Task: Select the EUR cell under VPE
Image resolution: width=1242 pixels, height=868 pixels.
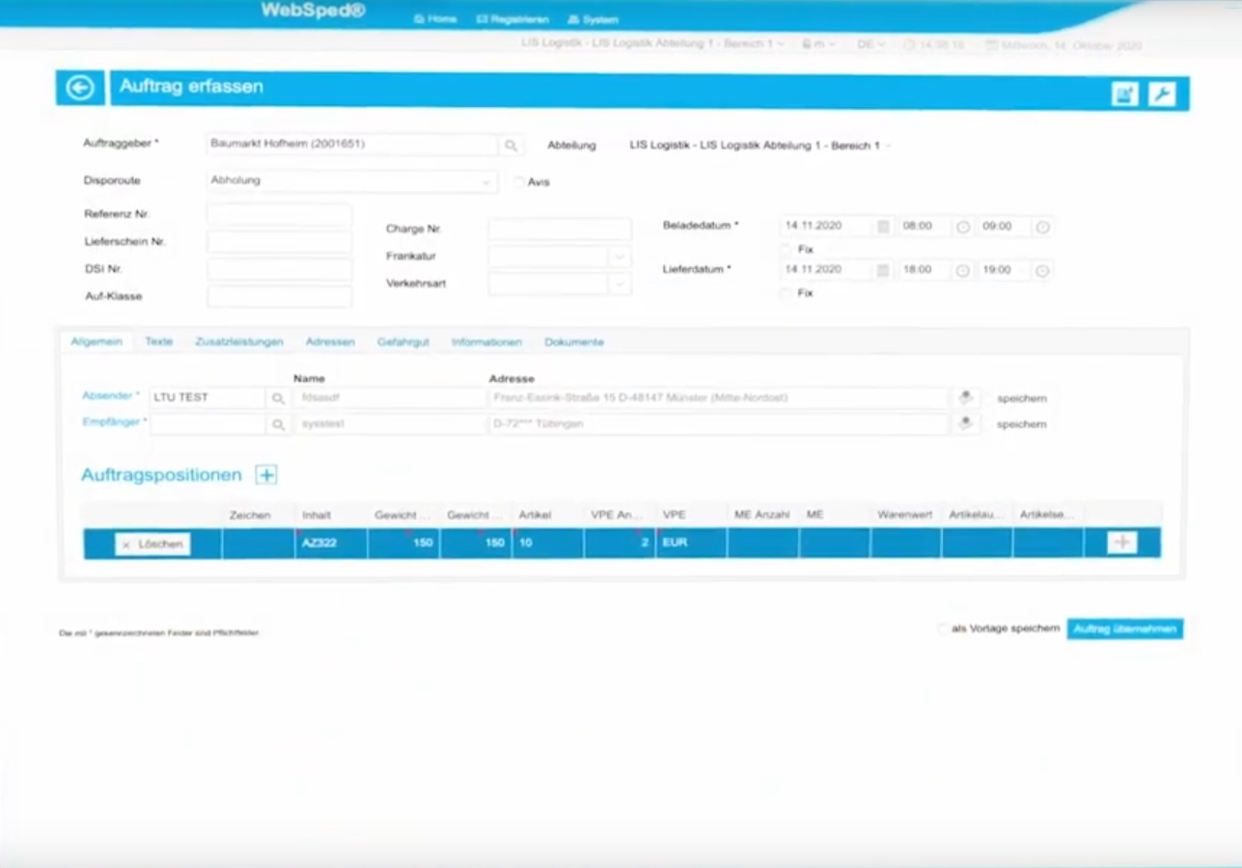Action: pos(691,543)
